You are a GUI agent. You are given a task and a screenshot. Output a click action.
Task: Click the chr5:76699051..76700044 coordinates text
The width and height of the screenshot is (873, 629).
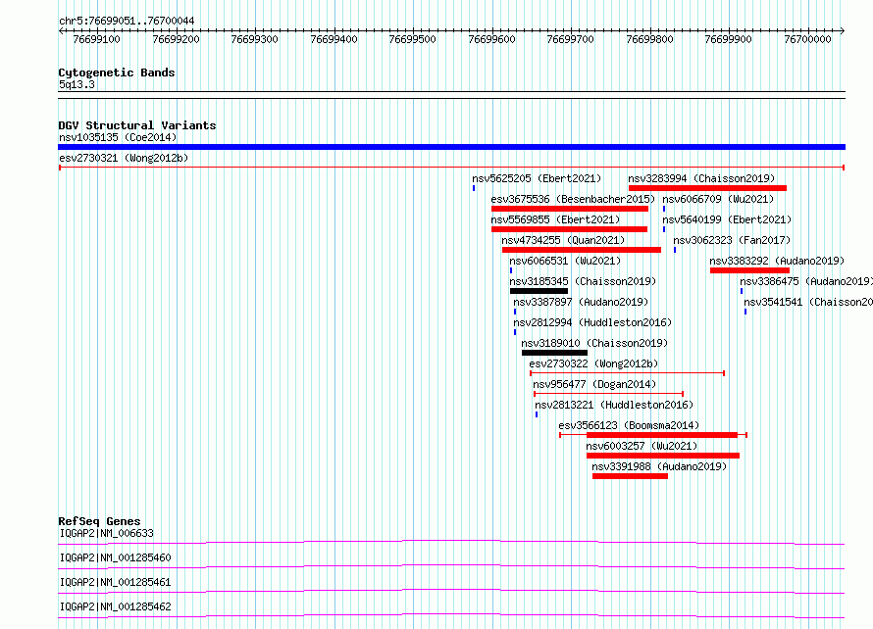point(127,22)
